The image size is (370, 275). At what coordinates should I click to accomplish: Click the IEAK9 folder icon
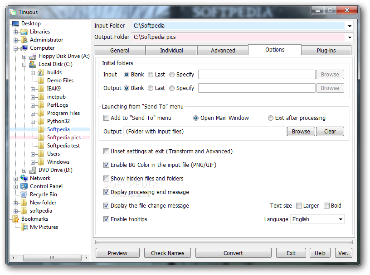[x=41, y=89]
